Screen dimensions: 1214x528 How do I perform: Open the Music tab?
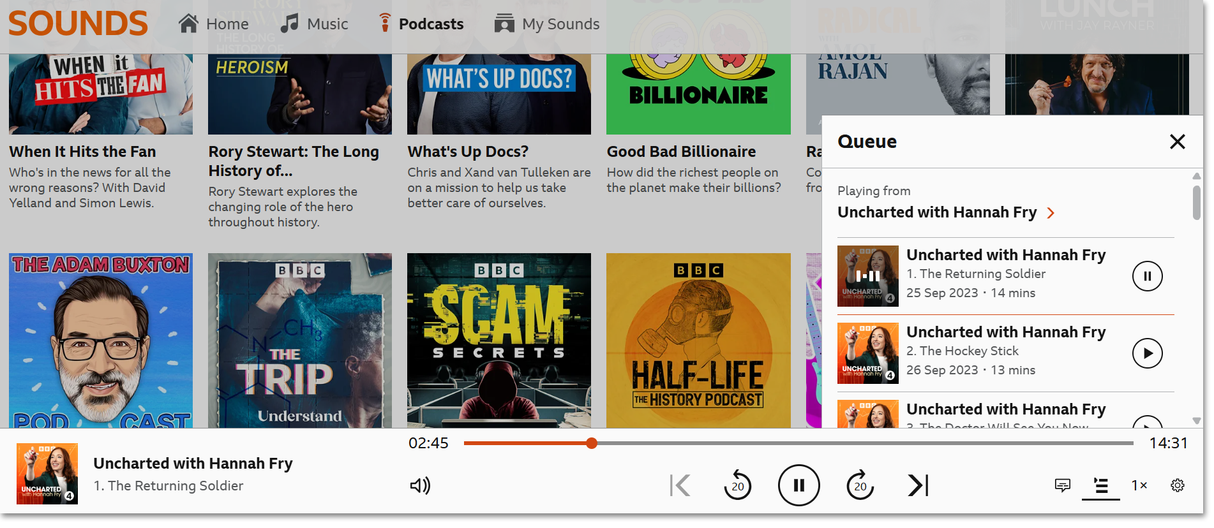tap(315, 24)
